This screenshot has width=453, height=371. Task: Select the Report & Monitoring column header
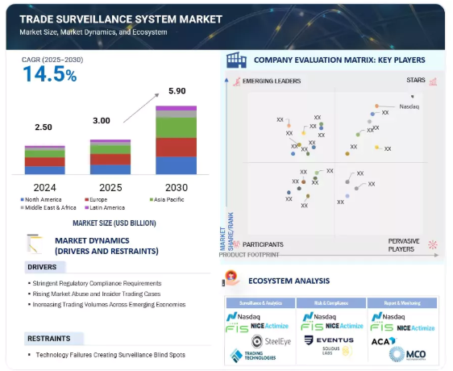pos(402,302)
